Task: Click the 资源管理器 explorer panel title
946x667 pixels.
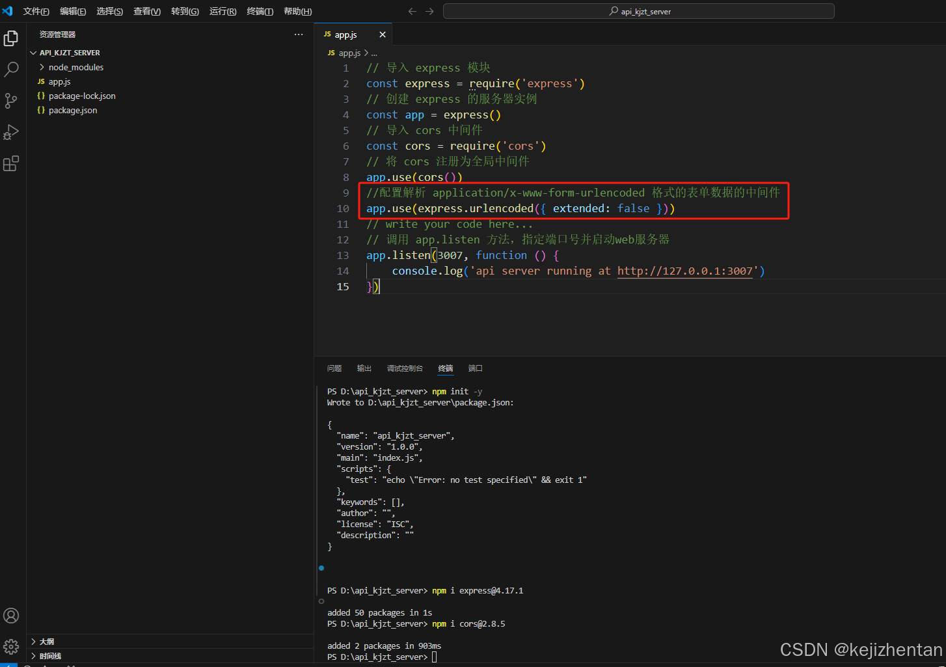Action: pos(57,34)
